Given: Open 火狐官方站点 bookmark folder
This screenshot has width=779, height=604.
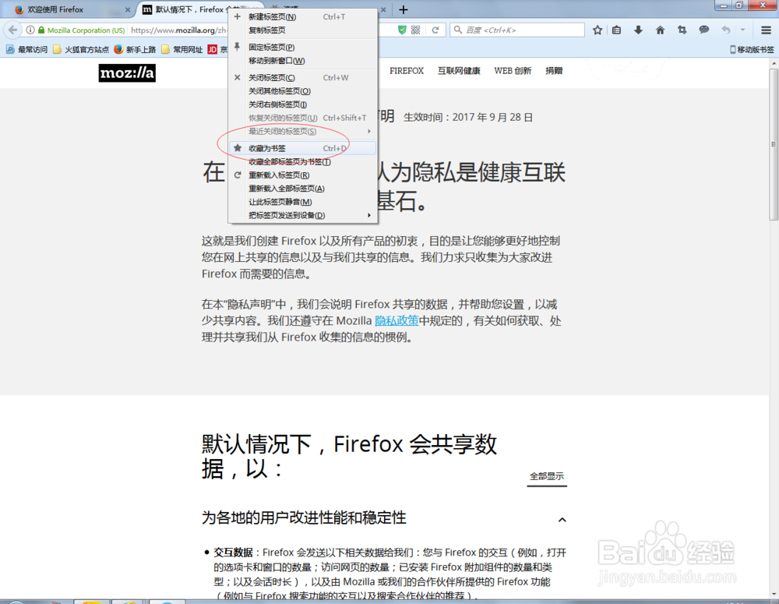Looking at the screenshot, I should (x=81, y=49).
